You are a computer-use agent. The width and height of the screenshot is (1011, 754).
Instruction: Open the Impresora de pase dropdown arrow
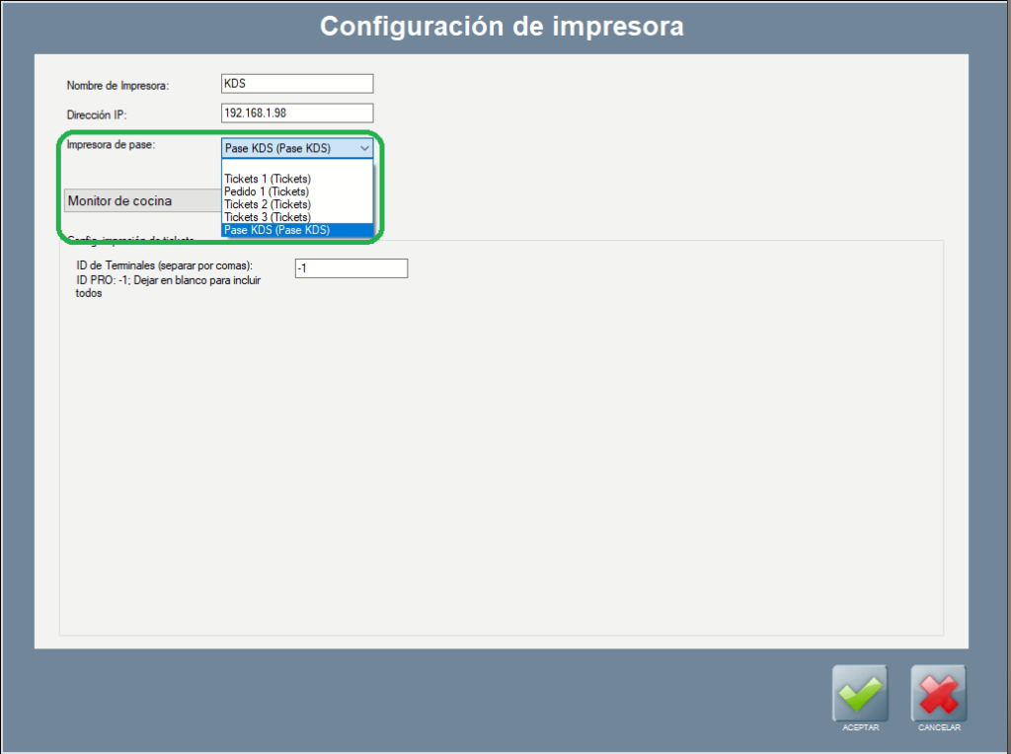click(364, 148)
